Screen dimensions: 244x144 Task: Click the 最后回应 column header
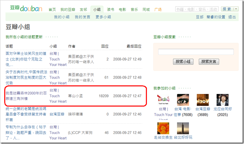[x=134, y=46]
